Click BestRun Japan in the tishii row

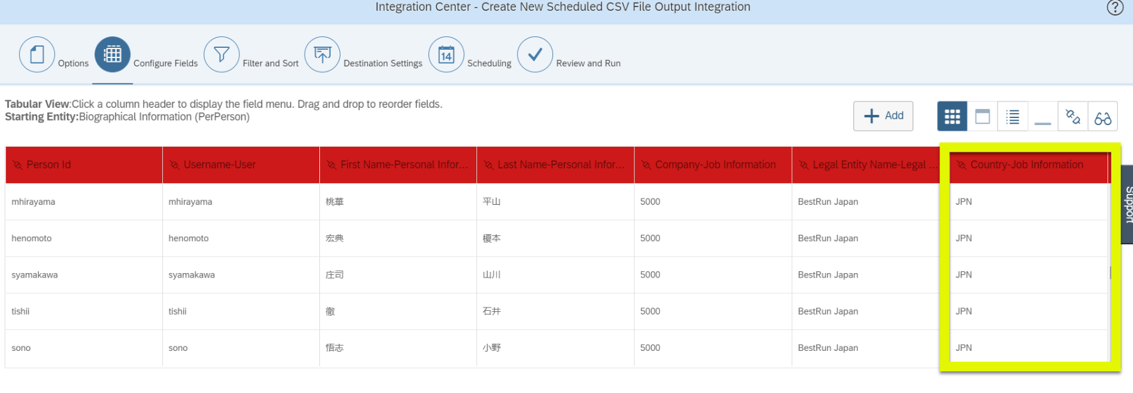point(828,311)
